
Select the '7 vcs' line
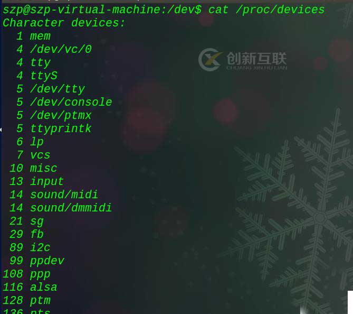click(x=33, y=155)
